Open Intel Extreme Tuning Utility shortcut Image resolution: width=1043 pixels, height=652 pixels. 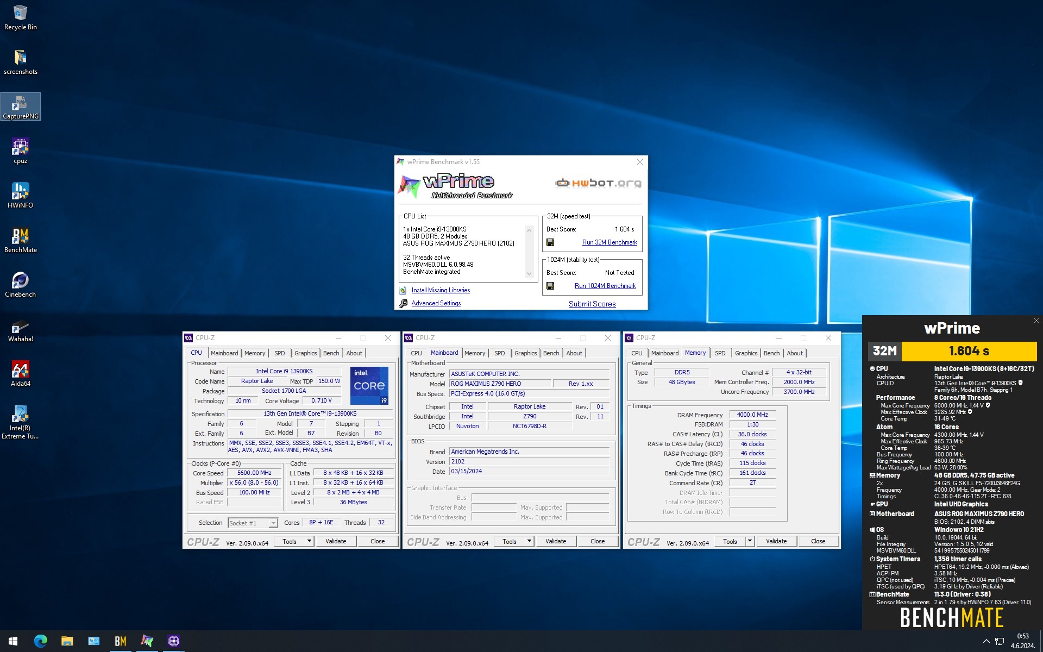[20, 422]
